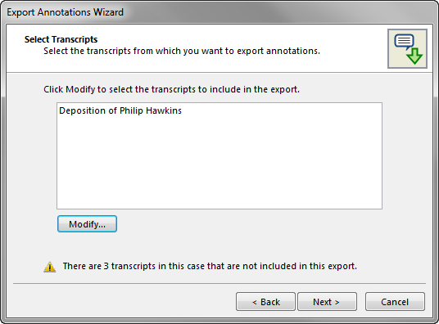Click the 'Click Modify to select' instruction text
Image resolution: width=439 pixels, height=324 pixels.
[171, 89]
